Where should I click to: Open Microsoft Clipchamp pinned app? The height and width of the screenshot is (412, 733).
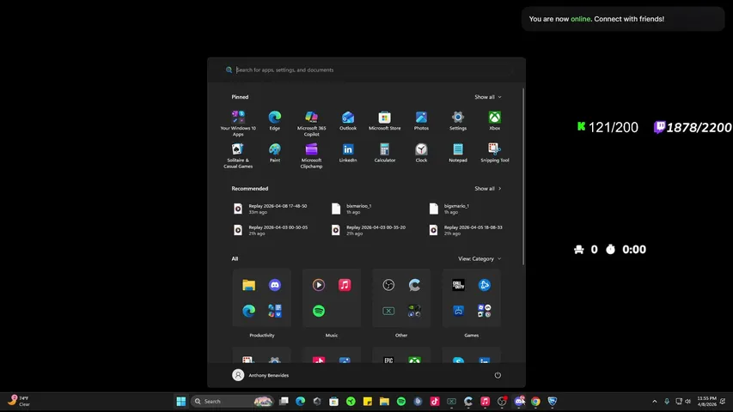click(x=311, y=155)
